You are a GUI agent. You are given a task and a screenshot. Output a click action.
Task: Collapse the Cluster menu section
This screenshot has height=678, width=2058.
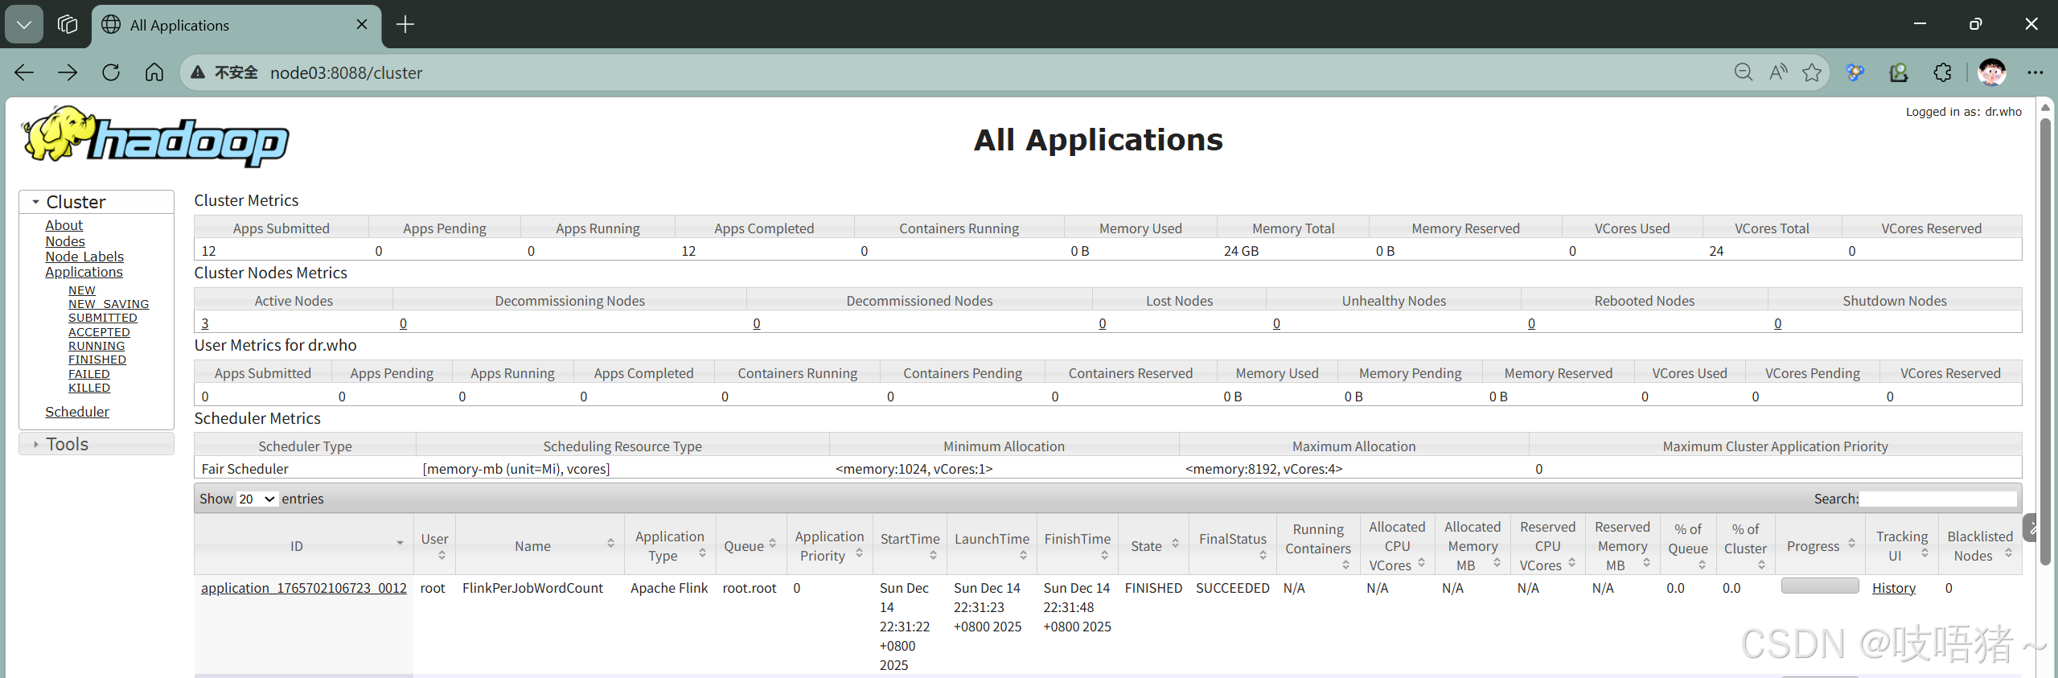pos(97,202)
